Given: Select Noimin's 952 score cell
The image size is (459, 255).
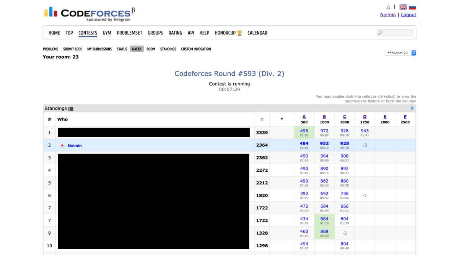Looking at the screenshot, I should [x=324, y=145].
